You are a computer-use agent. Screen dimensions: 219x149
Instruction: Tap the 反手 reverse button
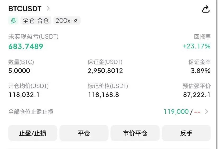186,133
